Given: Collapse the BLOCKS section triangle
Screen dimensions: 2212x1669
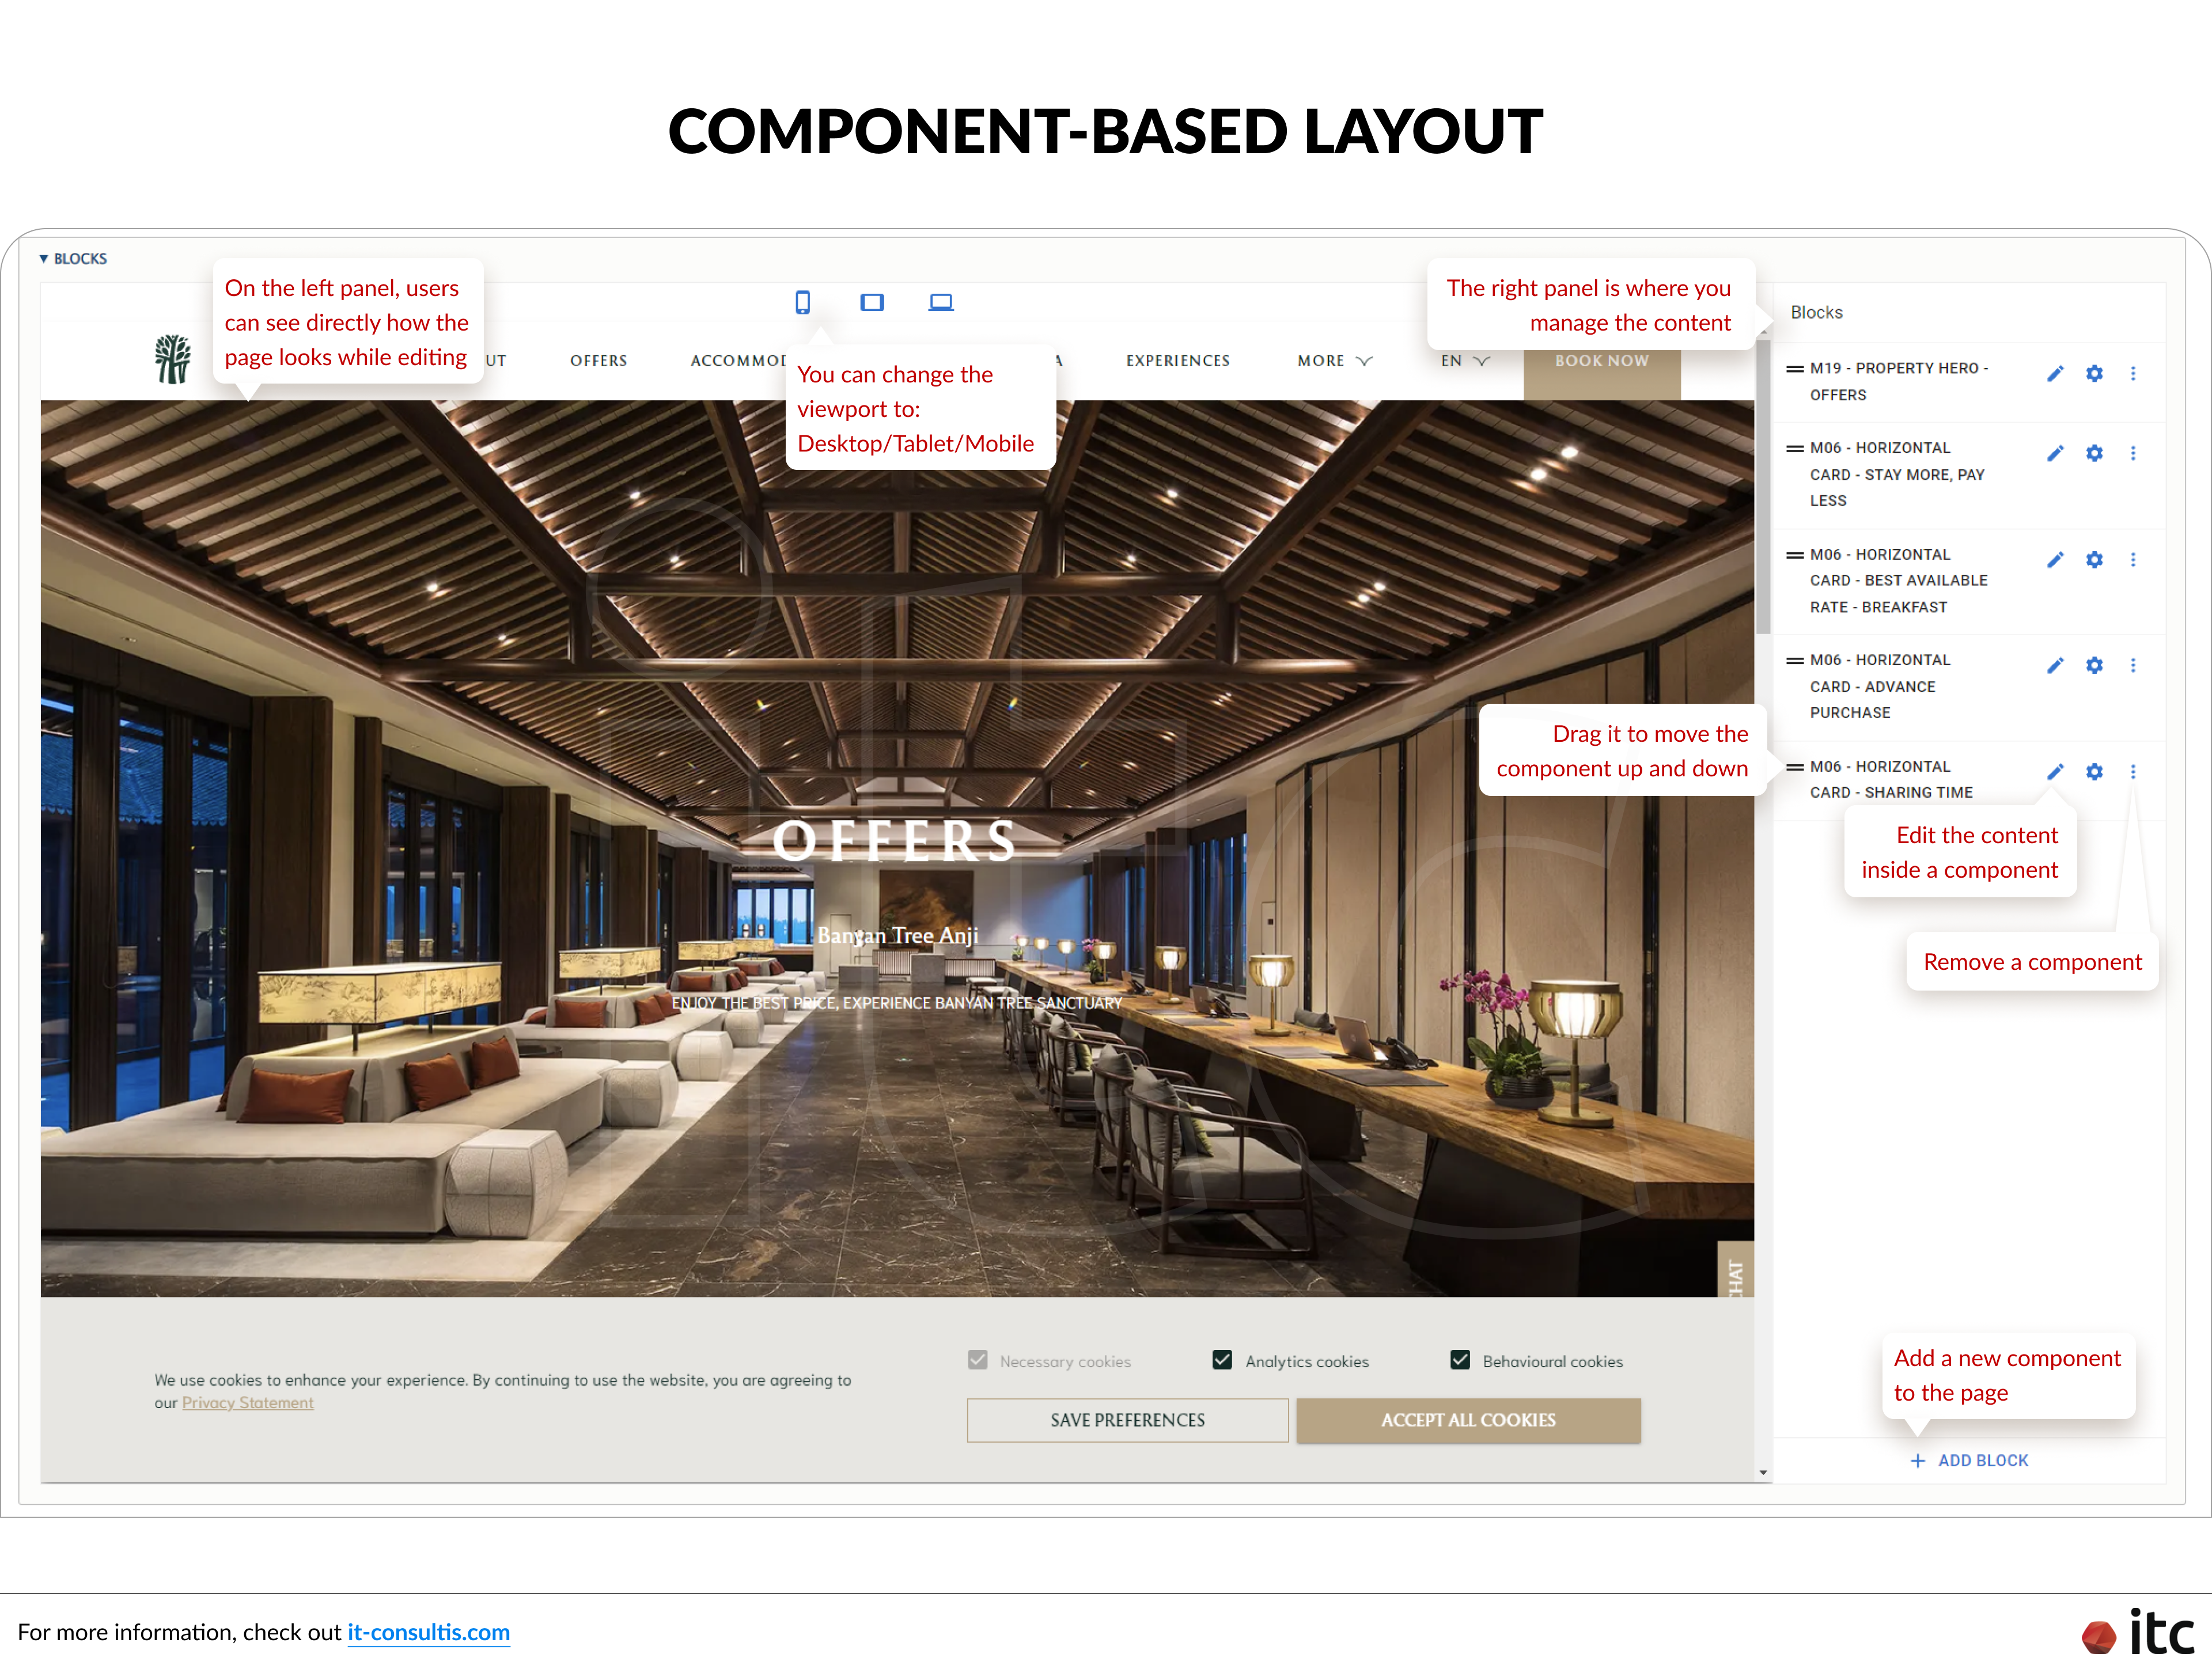Looking at the screenshot, I should click(x=44, y=259).
